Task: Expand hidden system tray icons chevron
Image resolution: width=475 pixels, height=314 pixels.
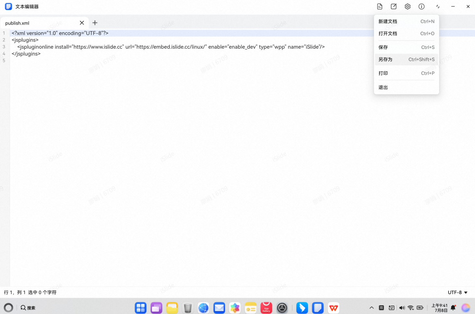Action: [371, 308]
